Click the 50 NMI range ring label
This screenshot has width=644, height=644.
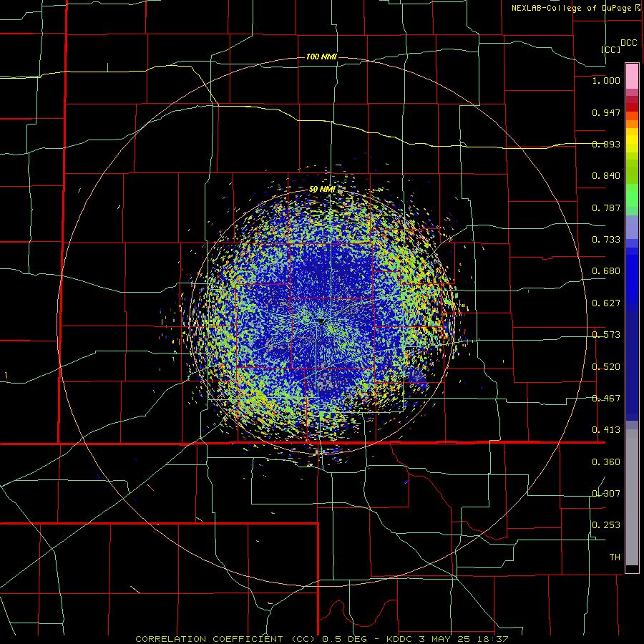click(322, 190)
